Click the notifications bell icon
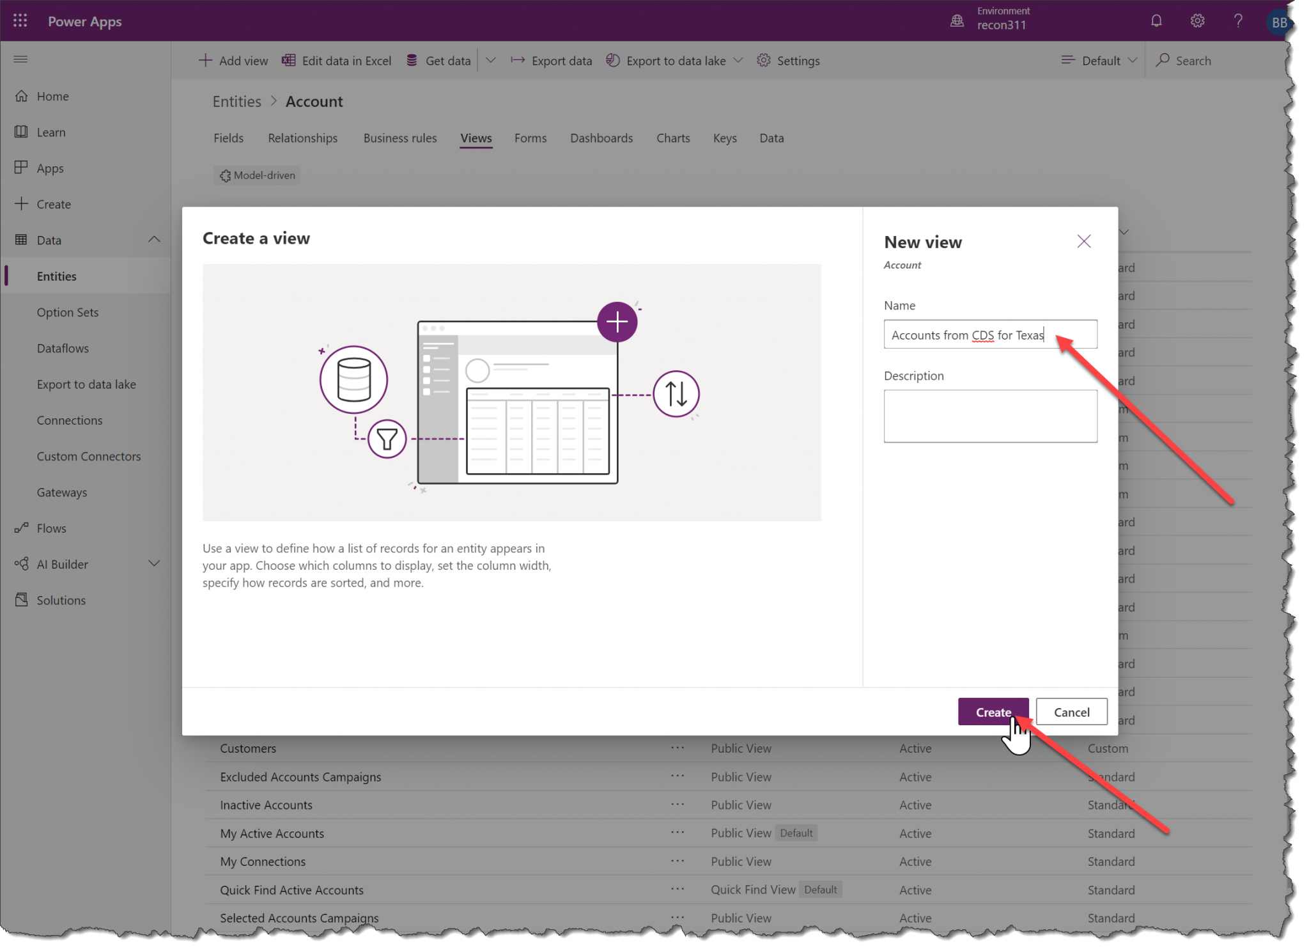This screenshot has width=1309, height=951. point(1156,21)
